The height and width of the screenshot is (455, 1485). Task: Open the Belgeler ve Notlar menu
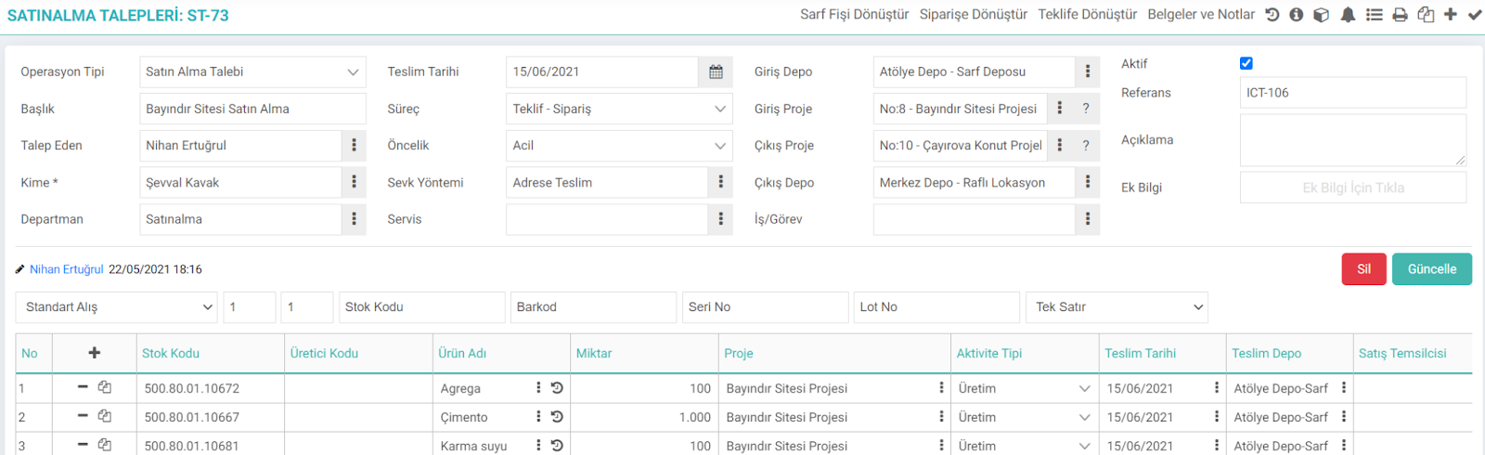(x=1201, y=15)
